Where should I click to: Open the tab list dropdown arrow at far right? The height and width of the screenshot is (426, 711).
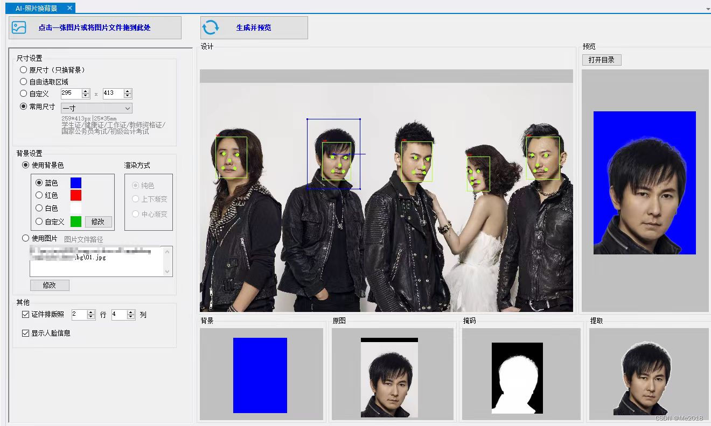pyautogui.click(x=708, y=9)
